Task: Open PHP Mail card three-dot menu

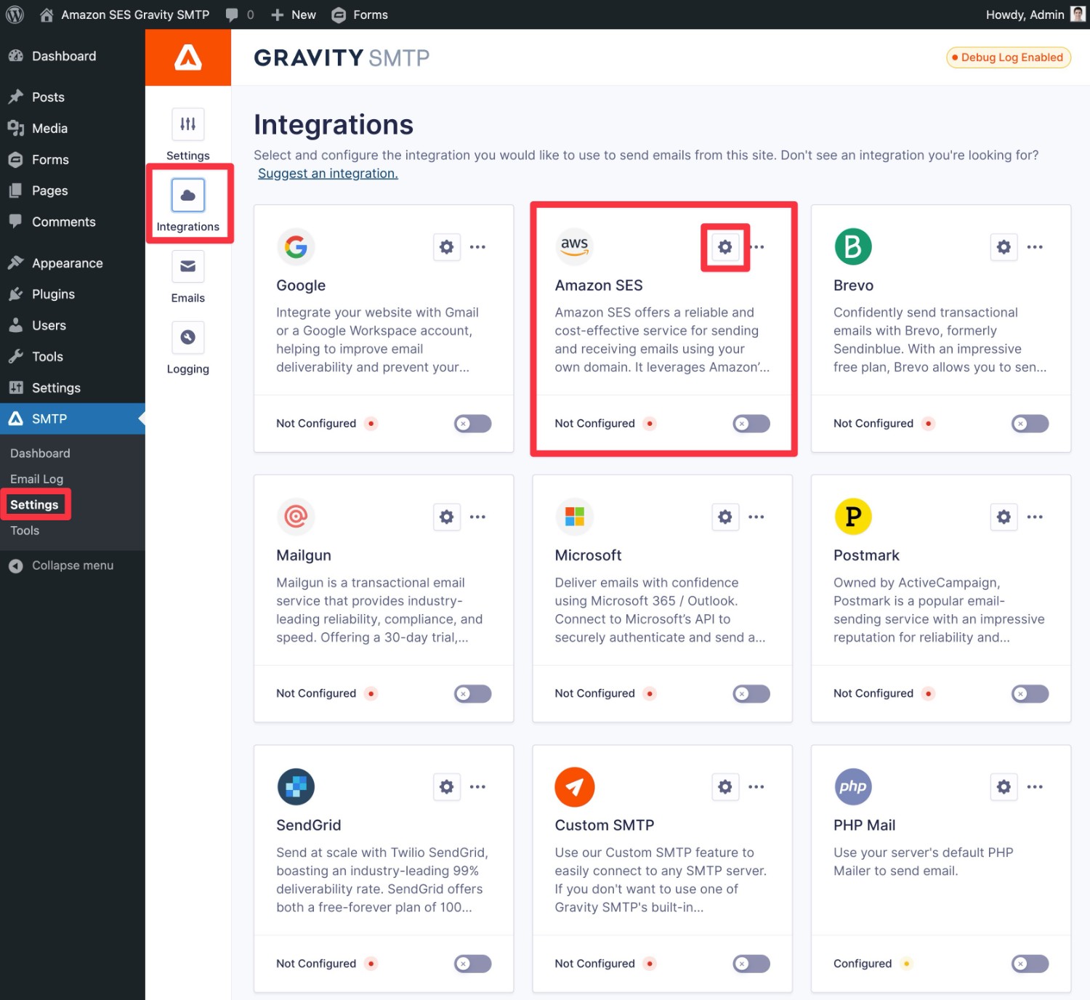Action: point(1035,786)
